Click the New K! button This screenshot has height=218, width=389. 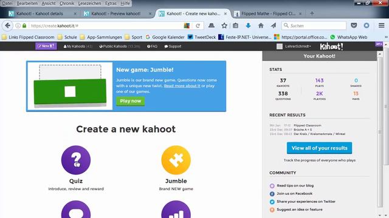pyautogui.click(x=46, y=46)
